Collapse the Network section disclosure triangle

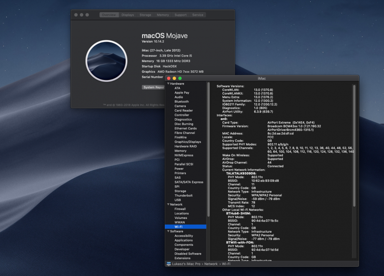(x=168, y=204)
